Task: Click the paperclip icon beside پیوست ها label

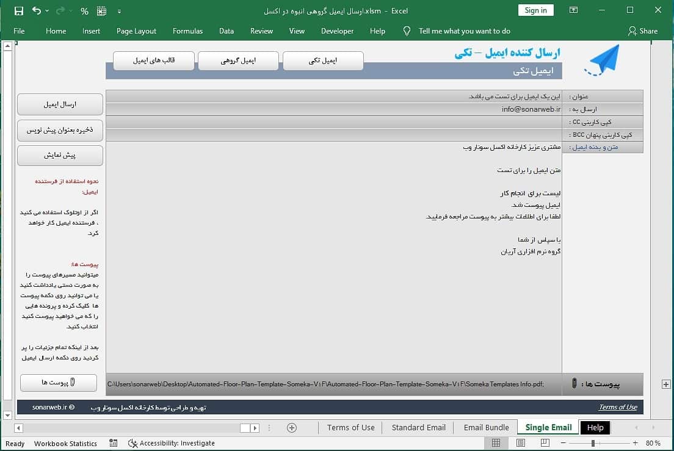Action: [574, 383]
